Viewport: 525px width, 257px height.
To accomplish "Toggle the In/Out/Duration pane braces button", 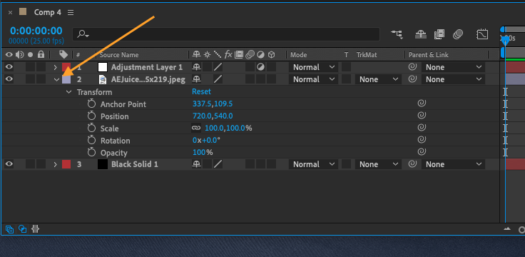I will pyautogui.click(x=35, y=229).
